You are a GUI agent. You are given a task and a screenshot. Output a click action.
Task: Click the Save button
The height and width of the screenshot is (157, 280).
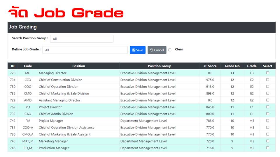point(138,50)
